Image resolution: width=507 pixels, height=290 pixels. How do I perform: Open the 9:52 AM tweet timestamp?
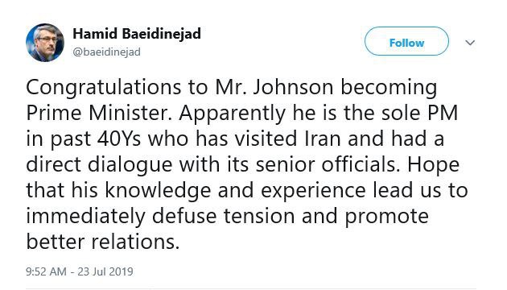point(46,271)
